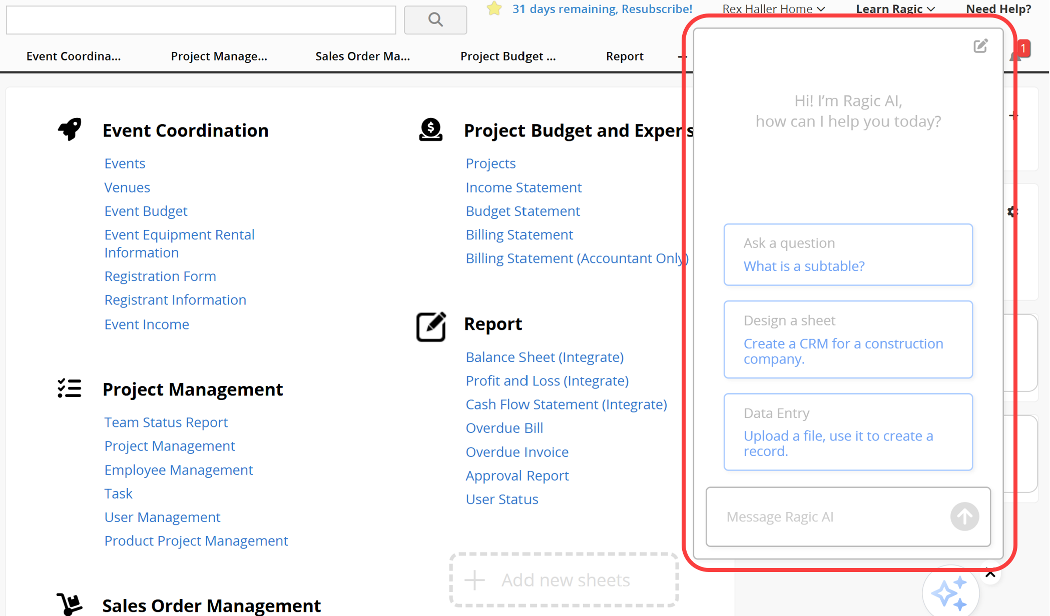Open the Employee Management sheet
This screenshot has height=616, width=1050.
click(x=179, y=470)
